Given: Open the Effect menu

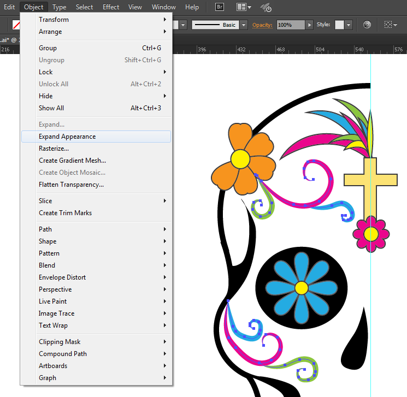Looking at the screenshot, I should coord(111,7).
